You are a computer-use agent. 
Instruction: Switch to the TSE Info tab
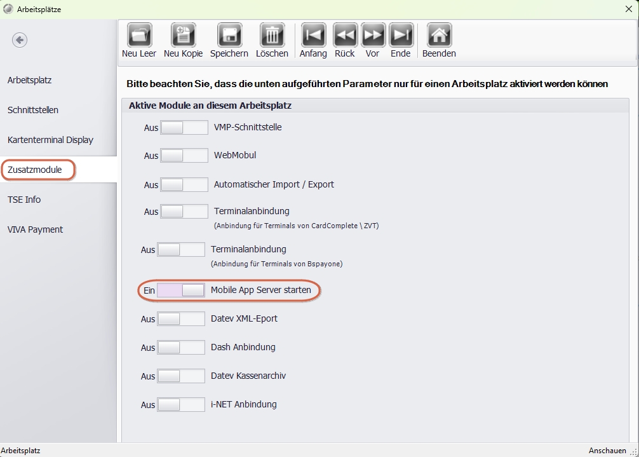coord(24,200)
